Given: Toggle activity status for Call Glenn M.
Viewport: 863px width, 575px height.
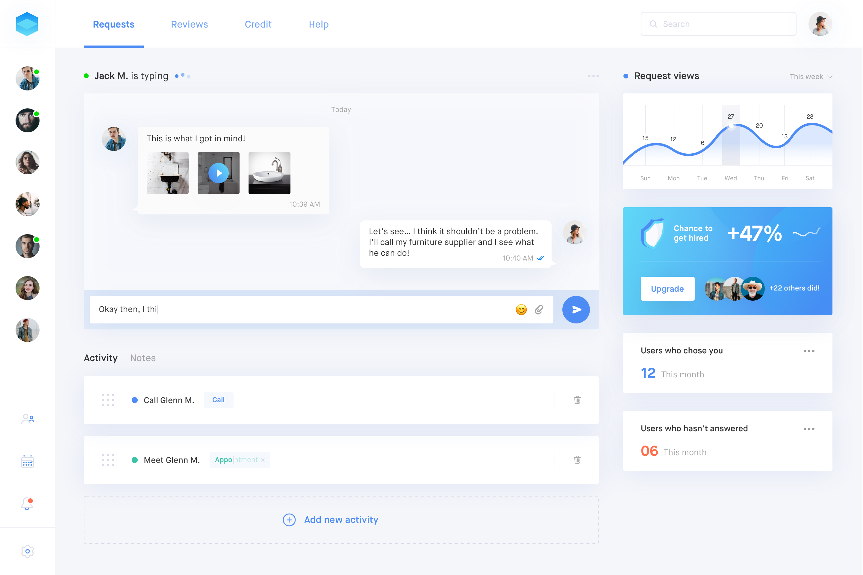Looking at the screenshot, I should tap(133, 400).
